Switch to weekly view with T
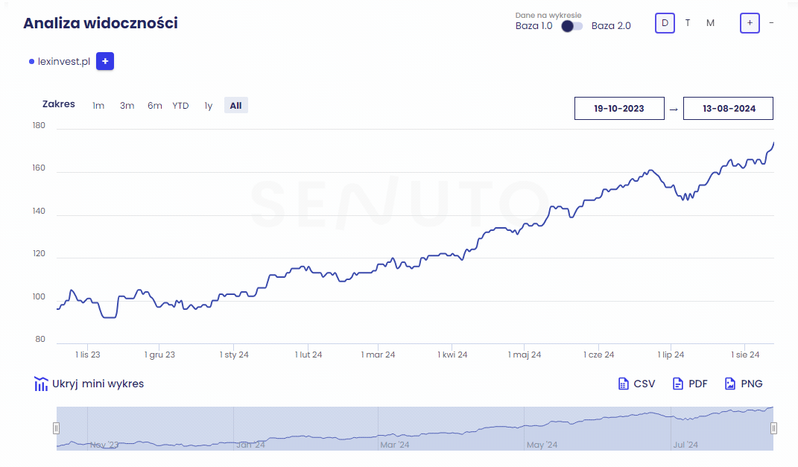798x467 pixels. [688, 23]
